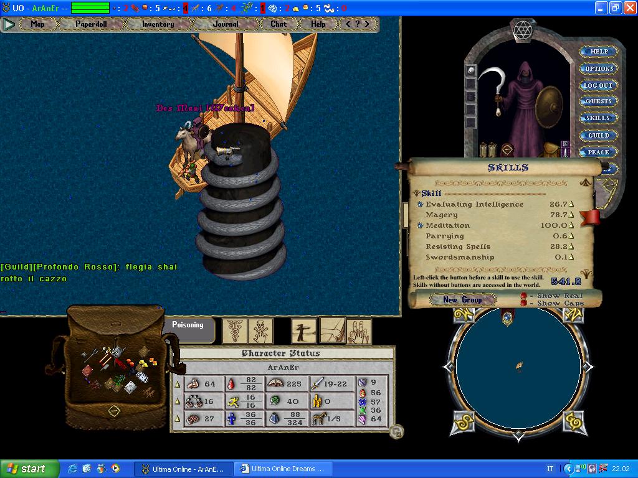Open the Map menu
This screenshot has width=638, height=478.
point(37,24)
